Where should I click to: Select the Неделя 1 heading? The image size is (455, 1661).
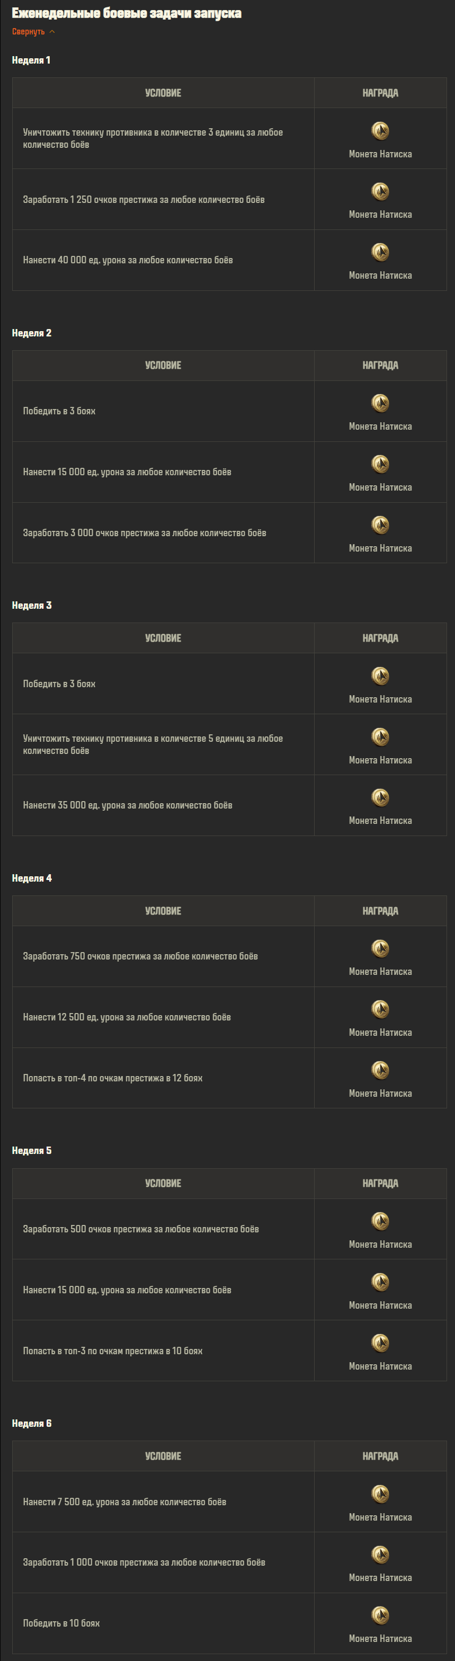tap(31, 60)
